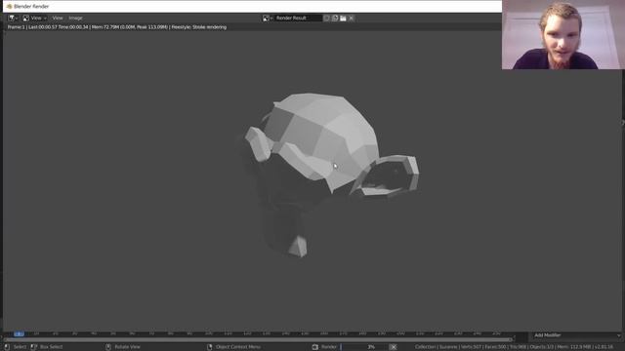Click the new image icon
Viewport: 625px width, 351px height.
[x=335, y=18]
